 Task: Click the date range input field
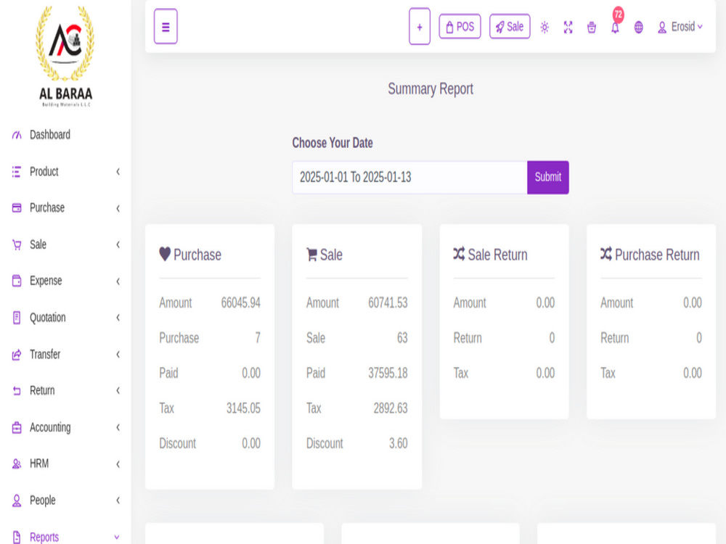409,177
